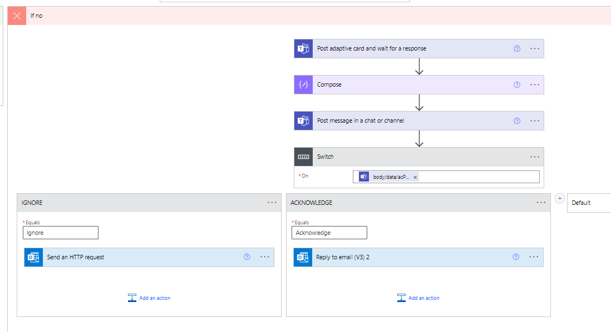Image resolution: width=611 pixels, height=332 pixels.
Task: Click the Ignore equals value field
Action: click(60, 233)
